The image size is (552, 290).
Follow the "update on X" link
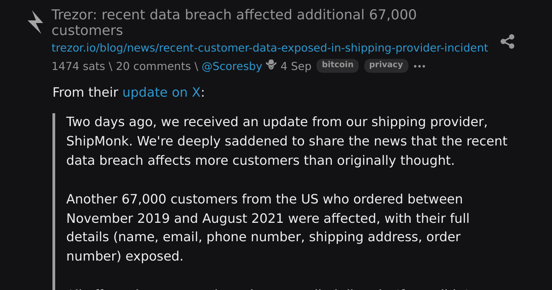tap(161, 93)
